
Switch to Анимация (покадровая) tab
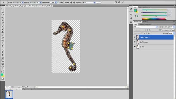(13, 89)
